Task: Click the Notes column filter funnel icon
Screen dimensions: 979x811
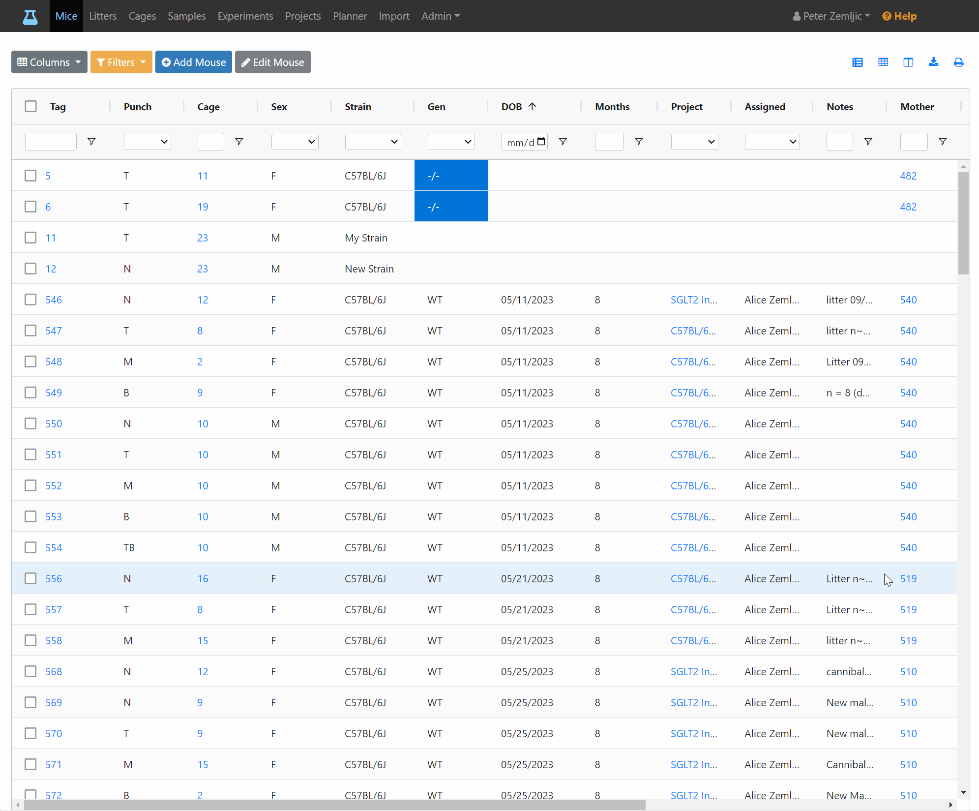Action: pos(868,142)
